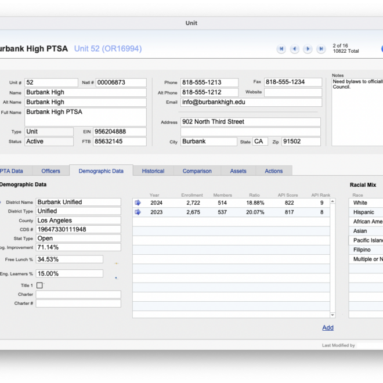The width and height of the screenshot is (383, 383).
Task: Jump to the last record
Action: 321,49
